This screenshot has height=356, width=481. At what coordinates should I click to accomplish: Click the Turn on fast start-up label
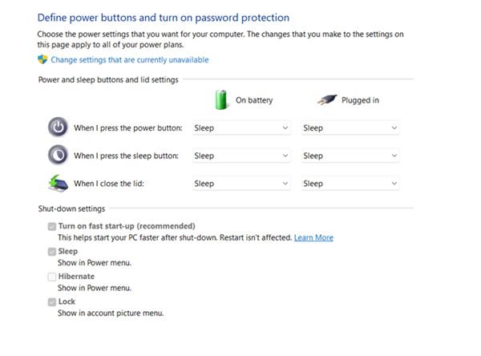pos(126,226)
